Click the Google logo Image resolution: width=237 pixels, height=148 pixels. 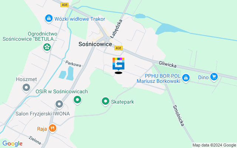pyautogui.click(x=12, y=144)
